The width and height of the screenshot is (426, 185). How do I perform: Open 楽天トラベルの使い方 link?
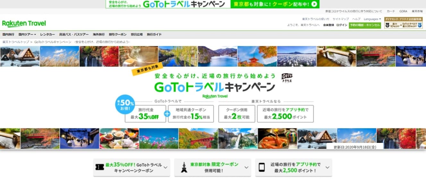(x=315, y=19)
